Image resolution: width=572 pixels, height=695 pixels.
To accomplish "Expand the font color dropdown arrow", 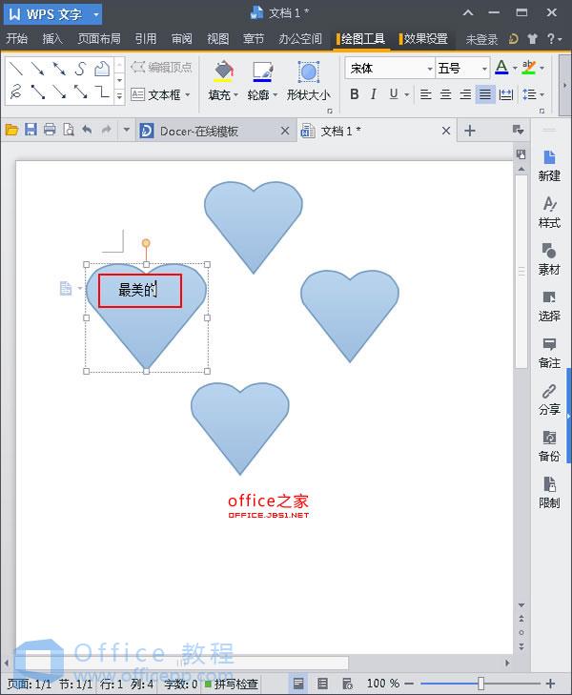I will click(x=515, y=69).
